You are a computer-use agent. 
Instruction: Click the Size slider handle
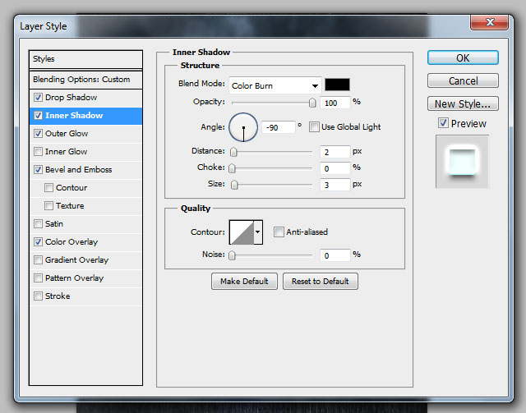tap(234, 185)
